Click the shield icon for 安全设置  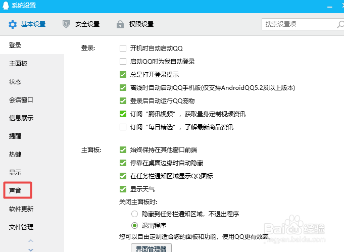(x=66, y=24)
